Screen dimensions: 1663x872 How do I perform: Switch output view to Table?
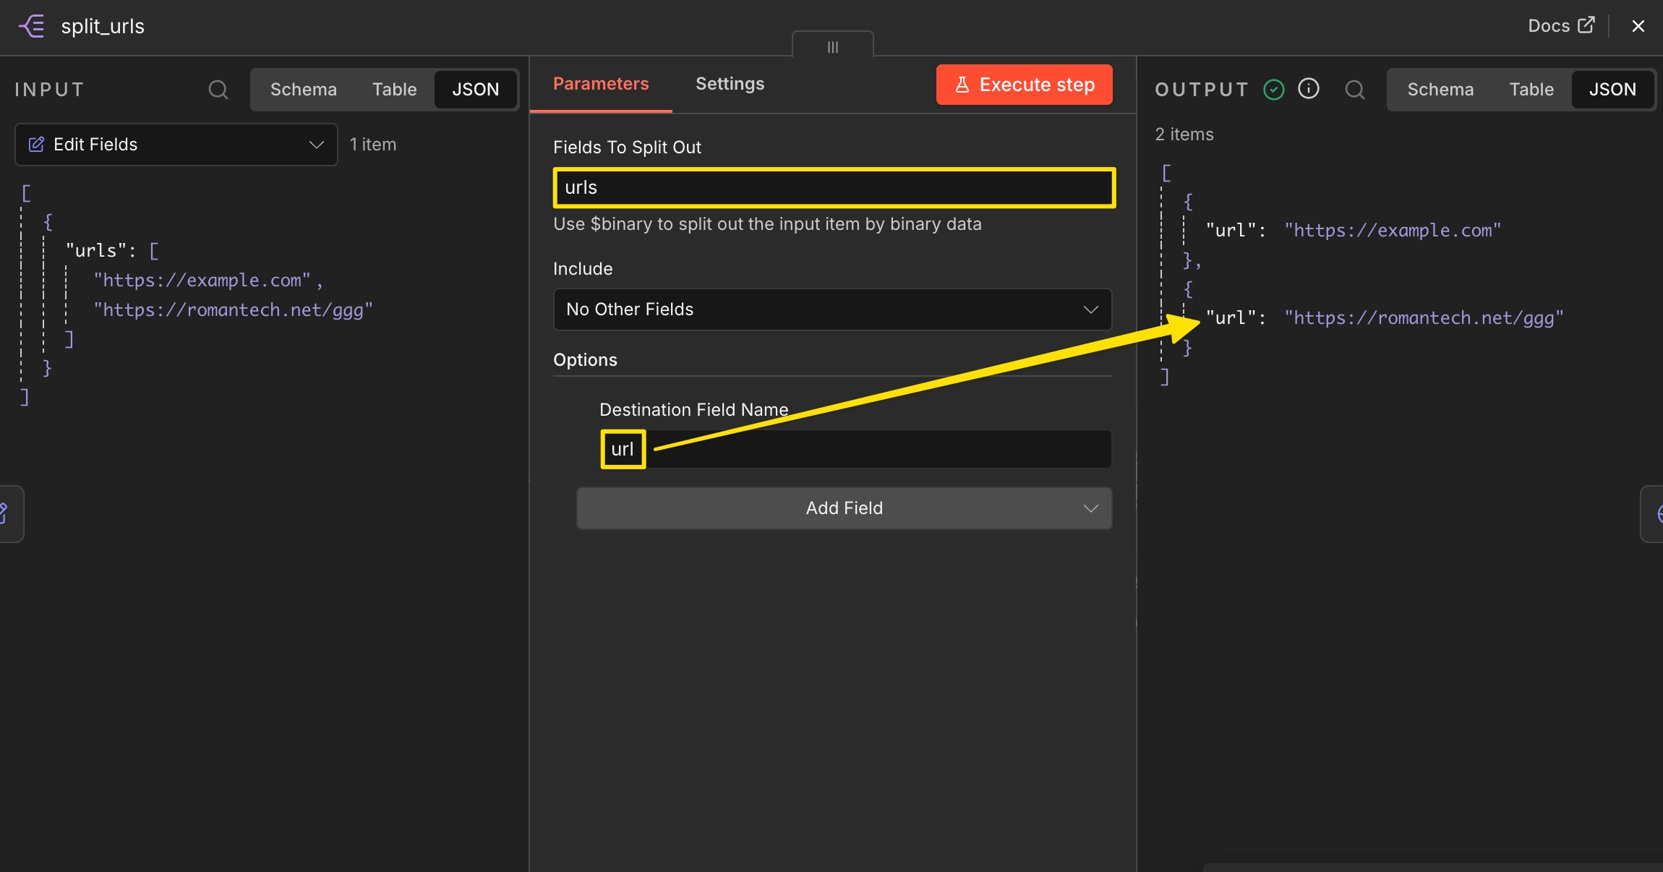click(x=1531, y=90)
